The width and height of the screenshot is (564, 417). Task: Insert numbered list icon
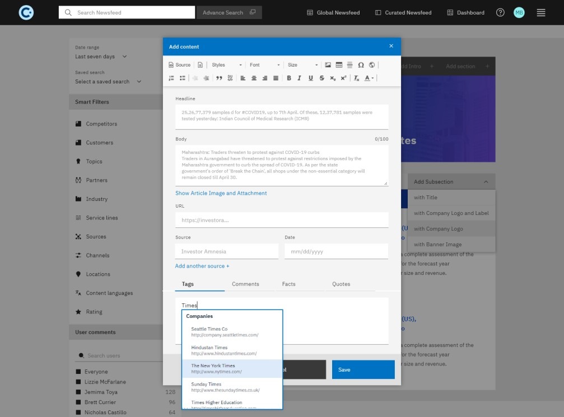[171, 78]
